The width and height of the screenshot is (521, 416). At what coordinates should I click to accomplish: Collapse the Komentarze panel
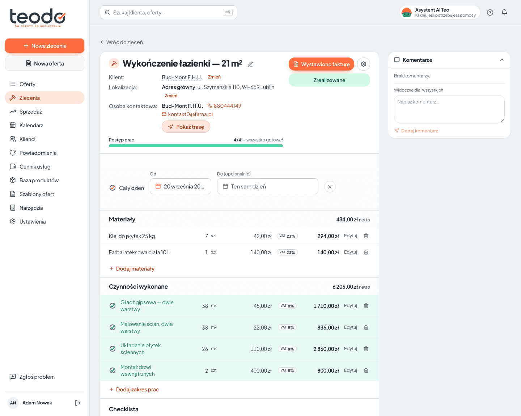coord(502,60)
